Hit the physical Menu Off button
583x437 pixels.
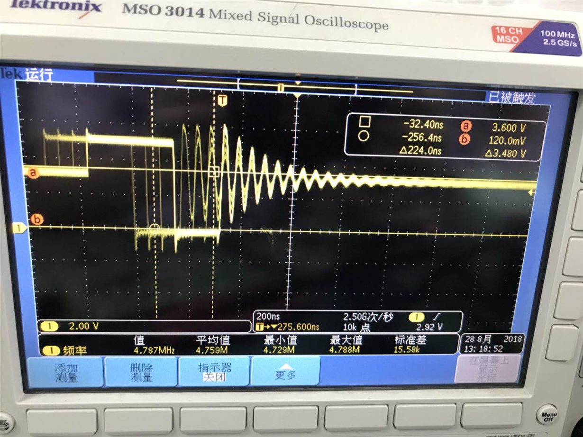[x=548, y=417]
